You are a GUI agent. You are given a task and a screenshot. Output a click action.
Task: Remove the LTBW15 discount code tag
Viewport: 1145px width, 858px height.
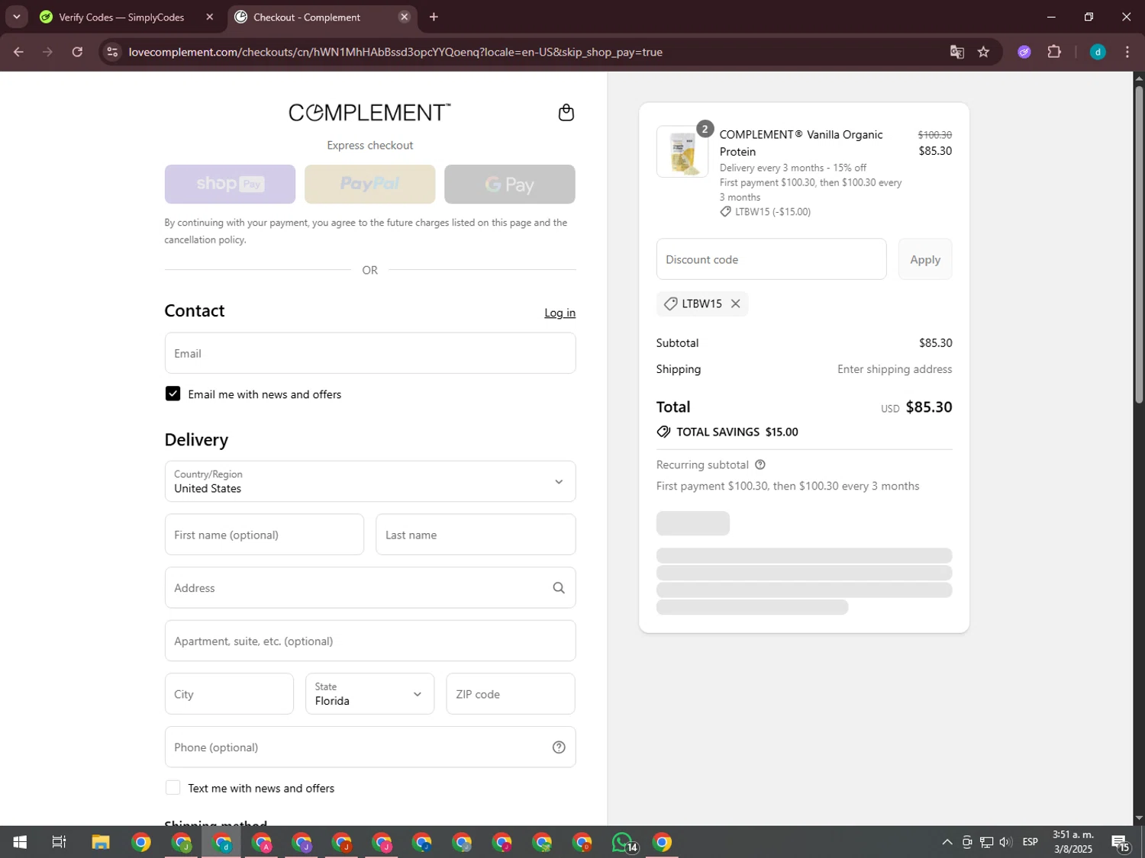tap(735, 304)
